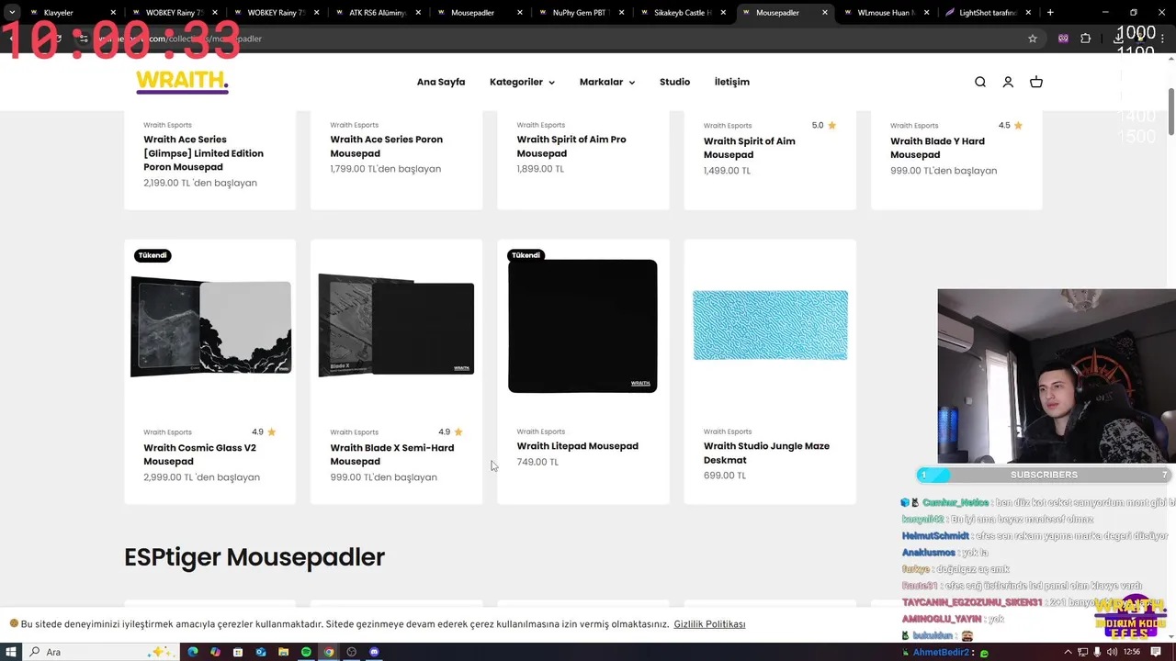This screenshot has width=1176, height=661.
Task: Open Wraith Blade X Semi-Hard Mousepad link
Action: point(392,454)
